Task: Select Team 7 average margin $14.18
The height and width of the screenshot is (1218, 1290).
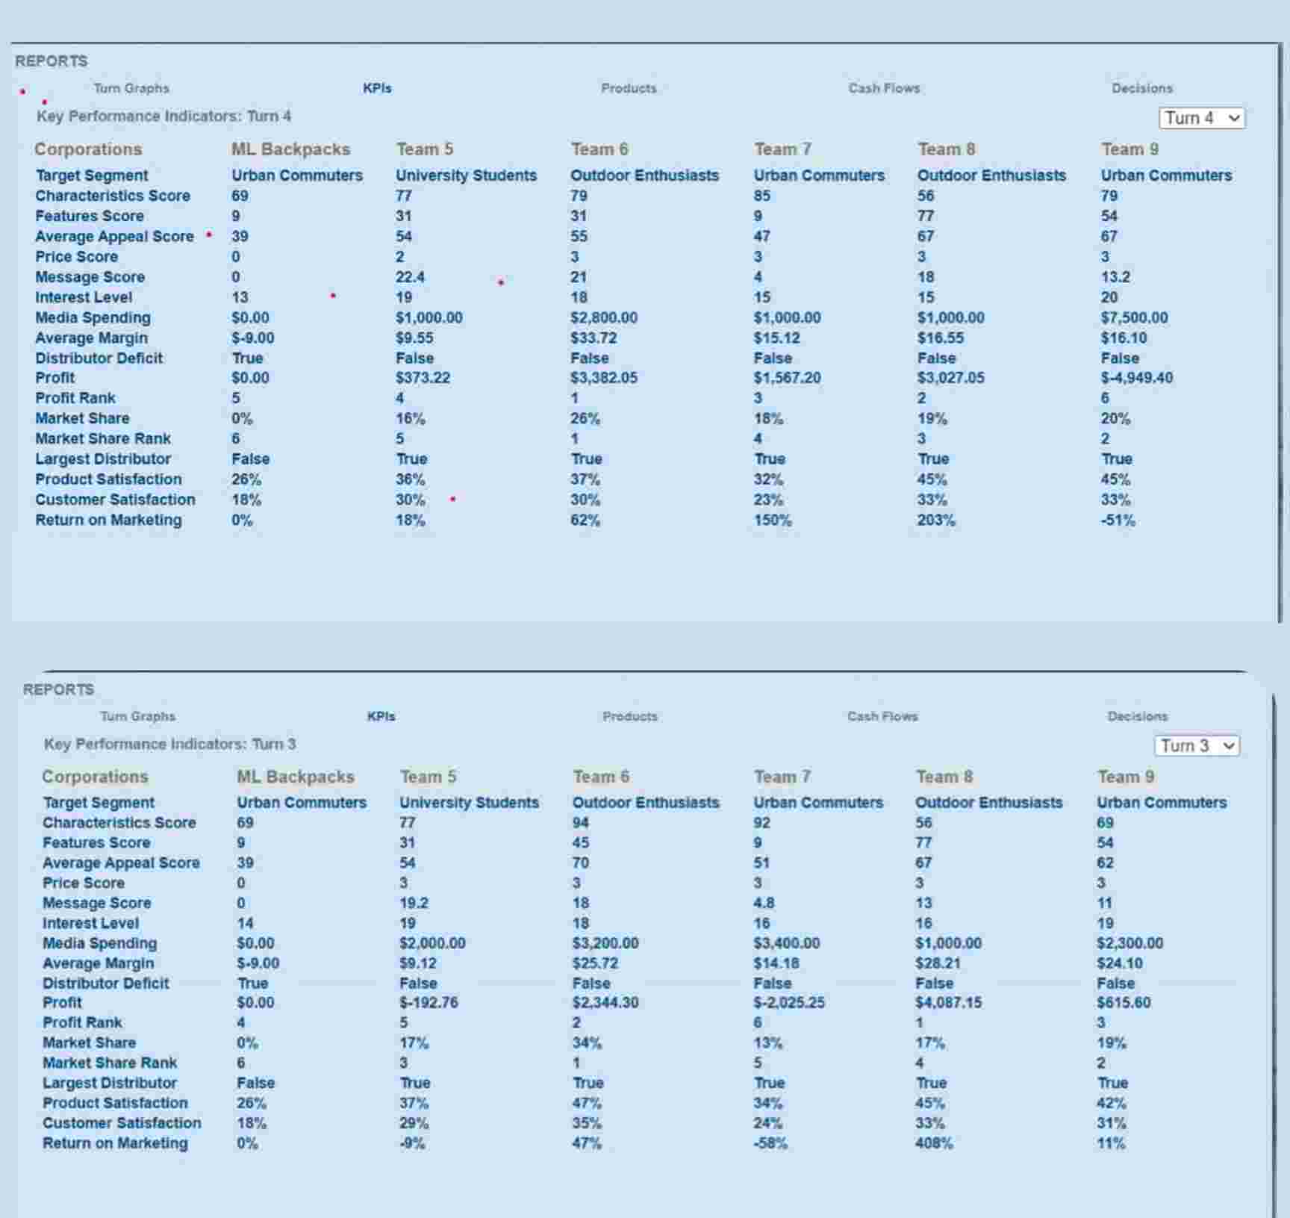Action: 776,963
